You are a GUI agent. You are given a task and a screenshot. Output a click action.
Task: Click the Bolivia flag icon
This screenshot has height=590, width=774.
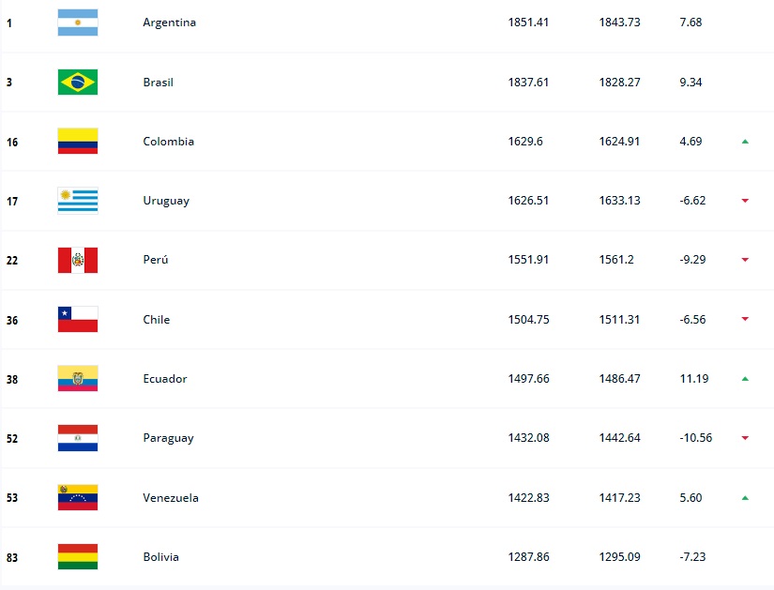tap(78, 557)
